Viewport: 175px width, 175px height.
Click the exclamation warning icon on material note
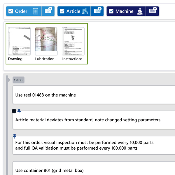pyautogui.click(x=14, y=111)
